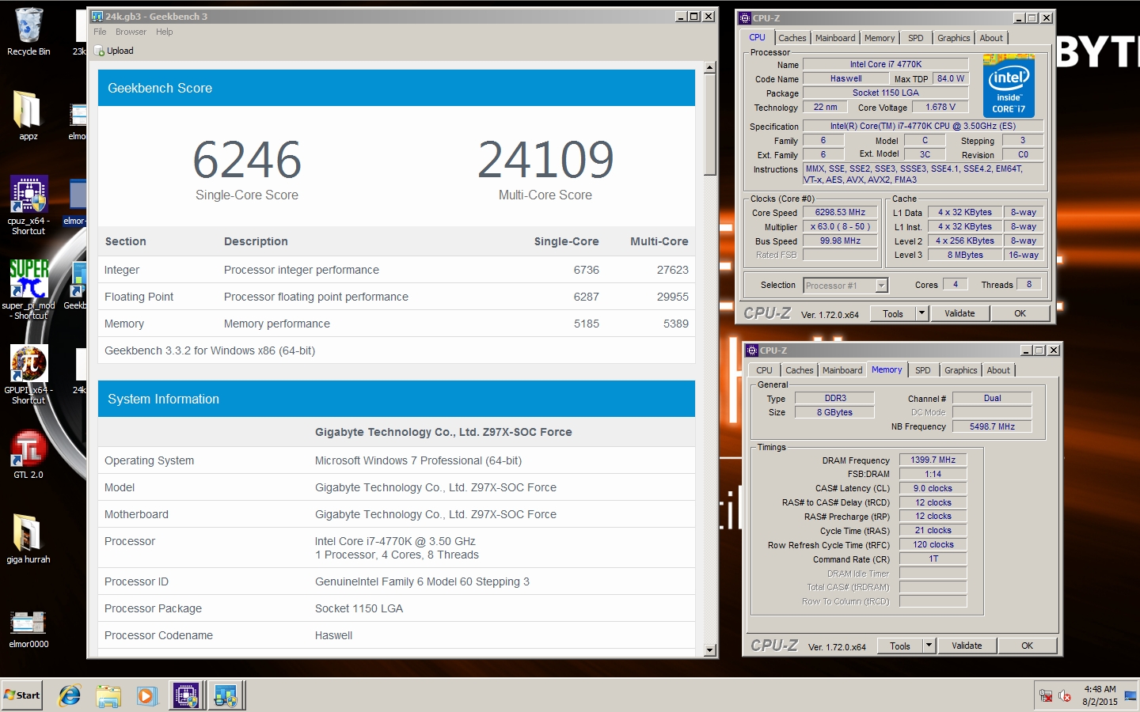Click the Intel Core i7 logo
The image size is (1140, 712).
point(1009,85)
